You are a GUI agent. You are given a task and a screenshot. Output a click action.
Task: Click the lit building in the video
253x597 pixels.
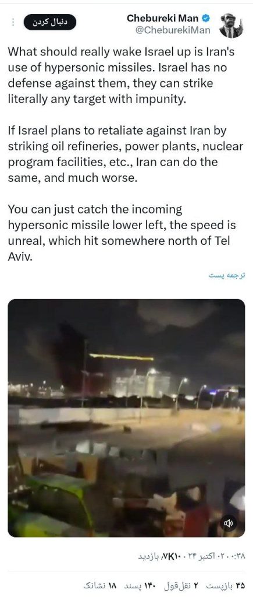click(x=144, y=384)
